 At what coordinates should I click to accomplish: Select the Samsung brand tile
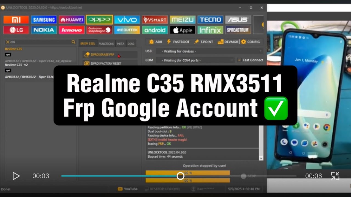pyautogui.click(x=44, y=20)
